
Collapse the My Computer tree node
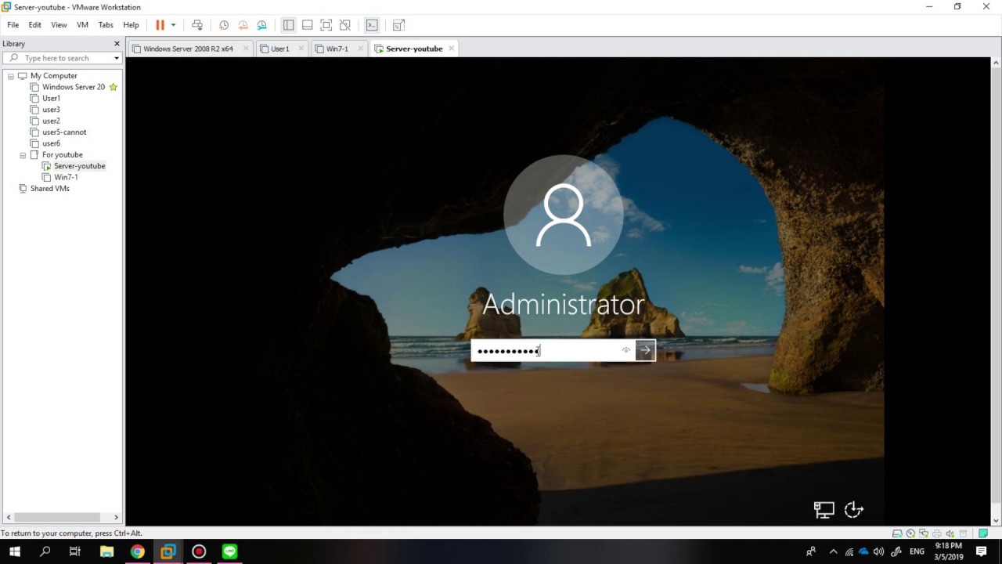11,76
